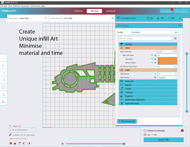Click the pencil icon in Color scheme bar

pyautogui.click(x=112, y=18)
